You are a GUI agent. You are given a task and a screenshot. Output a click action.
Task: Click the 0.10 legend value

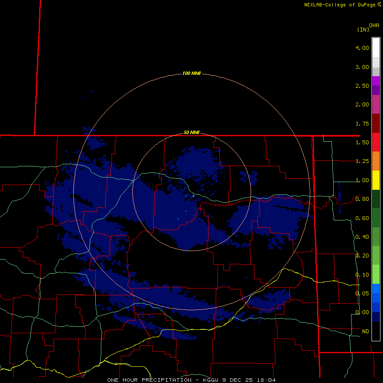362,275
